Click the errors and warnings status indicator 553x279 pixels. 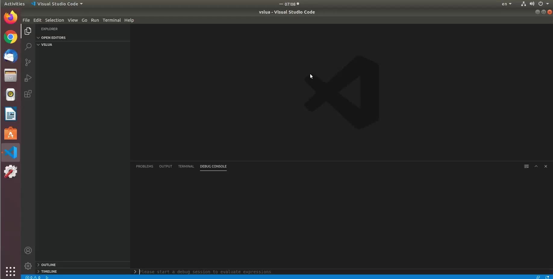coord(33,277)
